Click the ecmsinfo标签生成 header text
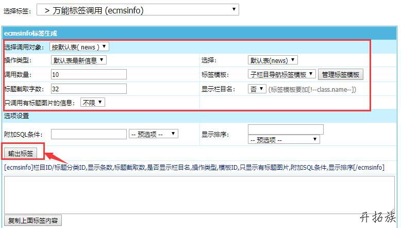Screen dimensions: 401x228 pyautogui.click(x=30, y=33)
